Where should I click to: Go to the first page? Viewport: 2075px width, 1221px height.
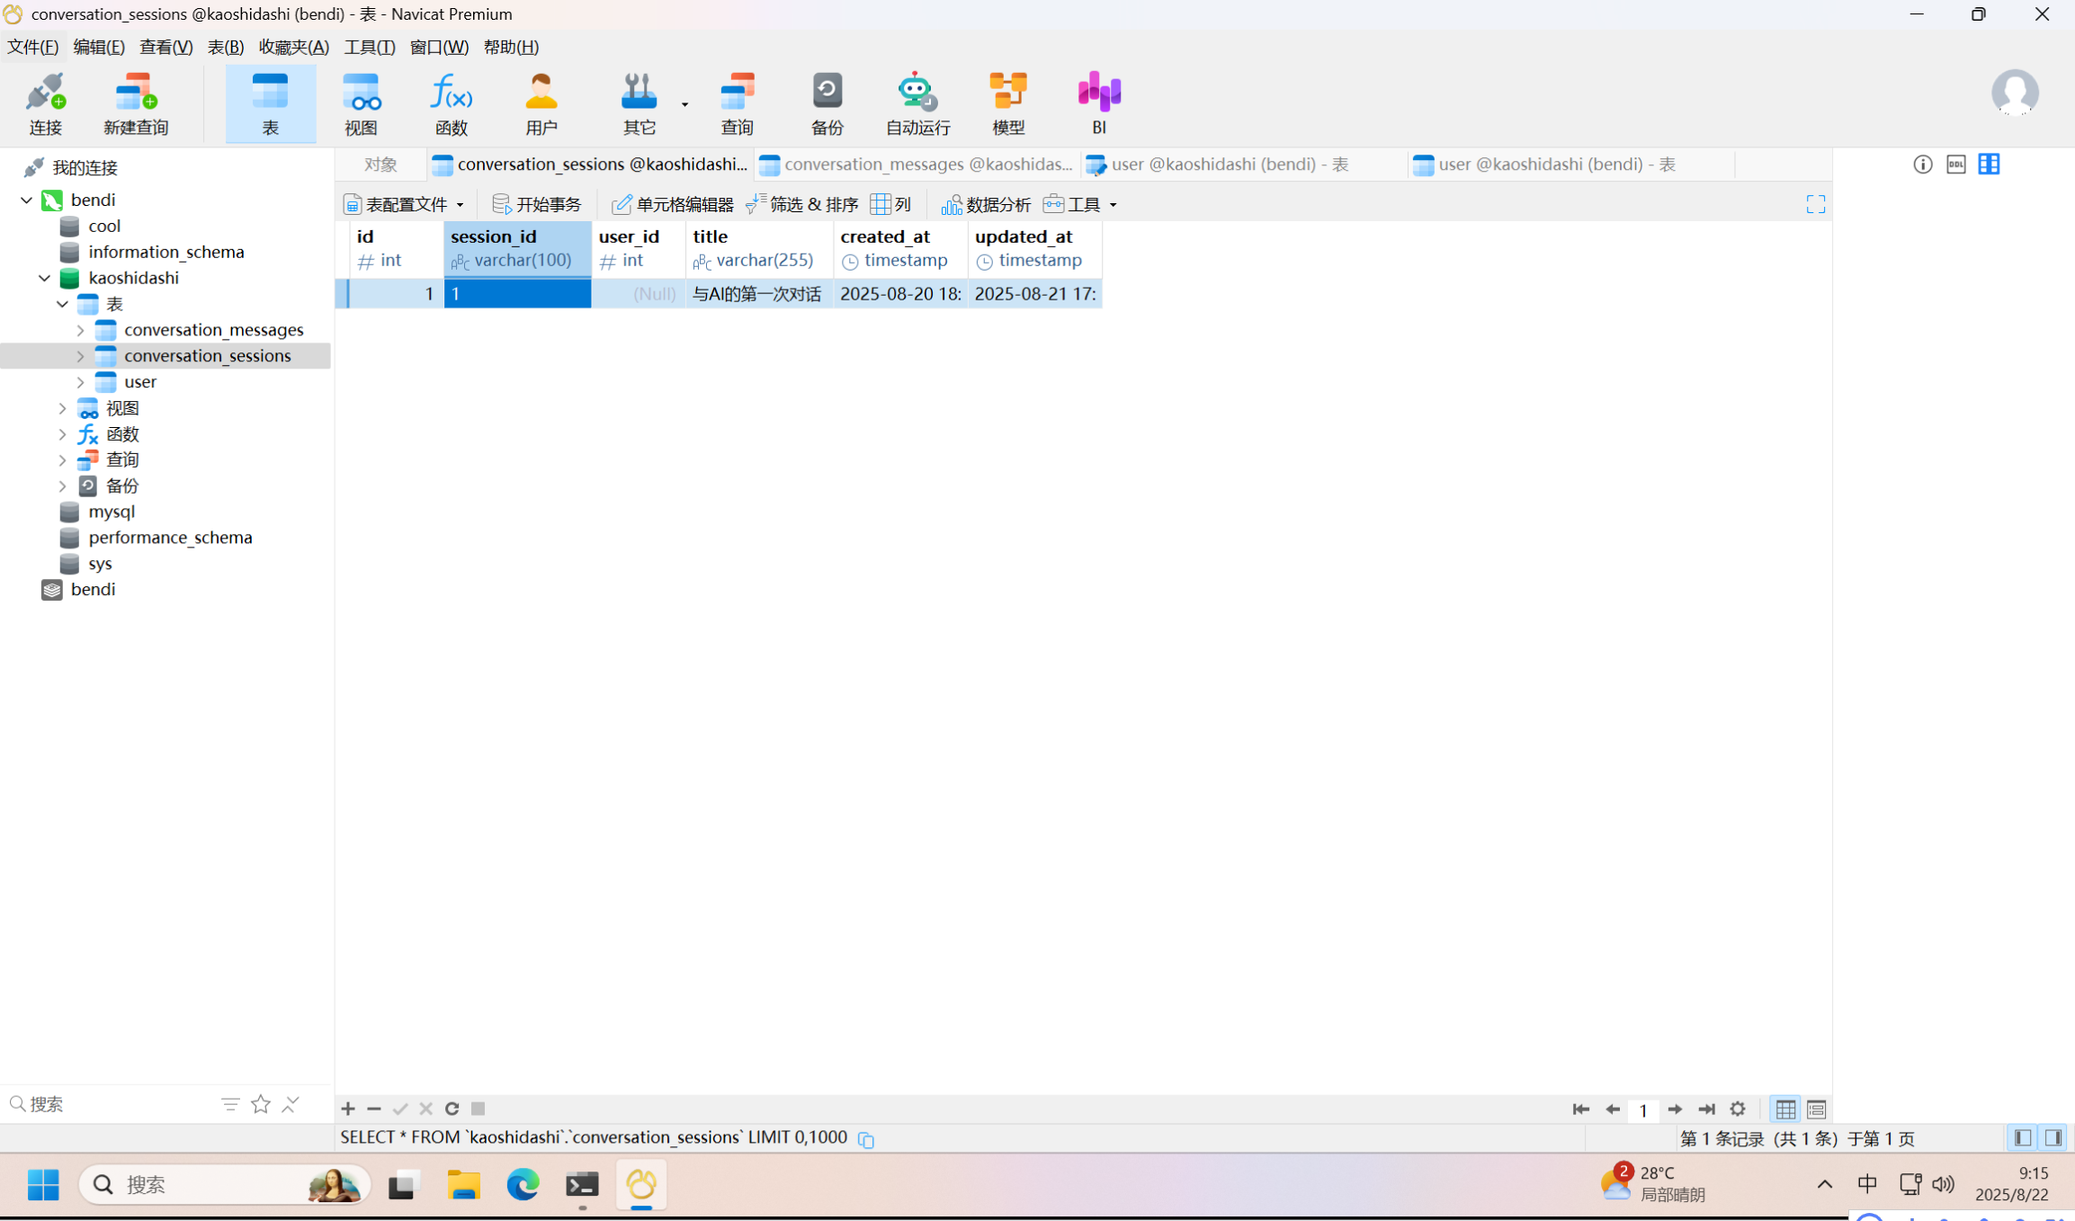[x=1580, y=1110]
